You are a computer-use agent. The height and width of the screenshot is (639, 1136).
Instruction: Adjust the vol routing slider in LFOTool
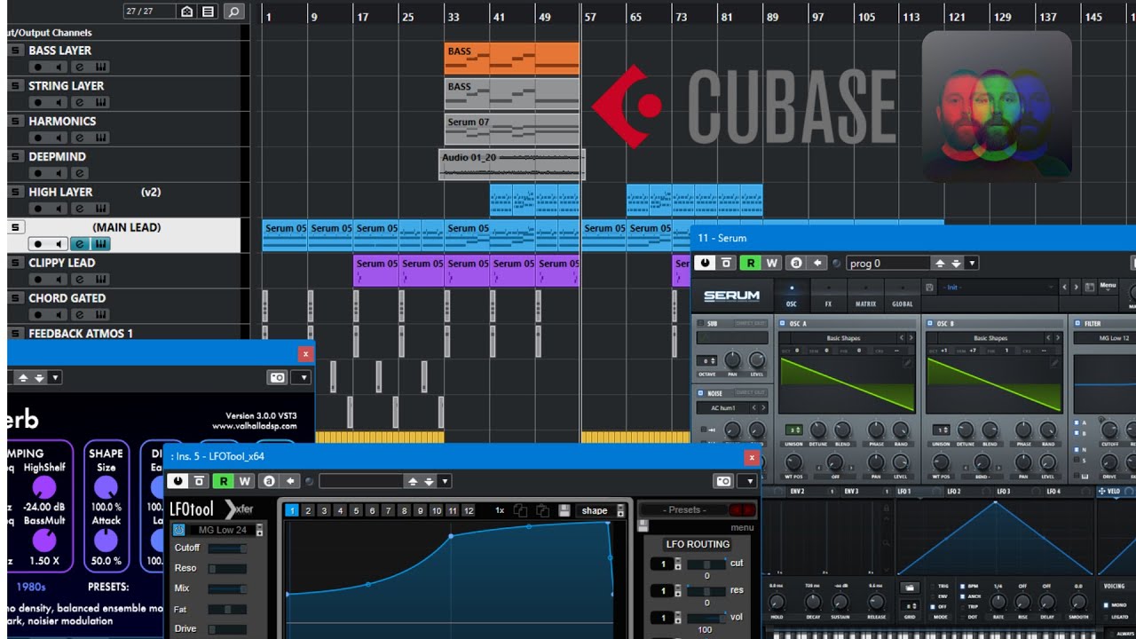point(706,618)
